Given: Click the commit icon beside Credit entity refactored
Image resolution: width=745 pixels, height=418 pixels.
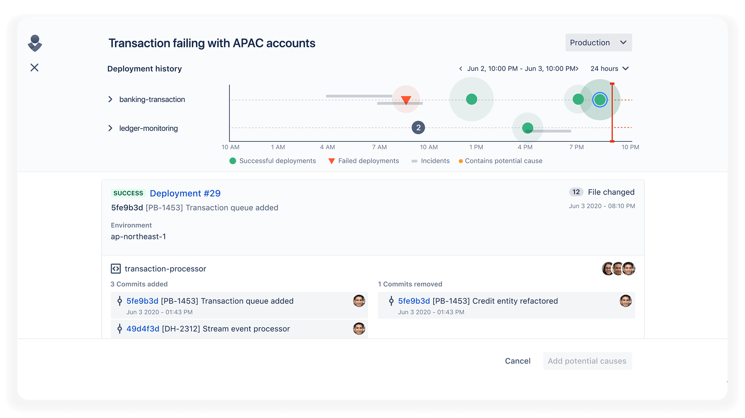Looking at the screenshot, I should [x=391, y=301].
